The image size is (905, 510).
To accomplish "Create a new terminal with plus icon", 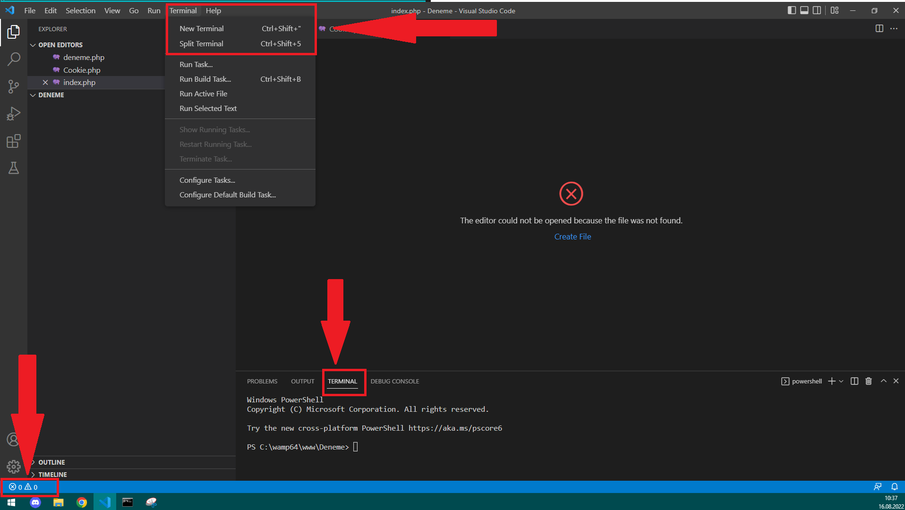I will [x=831, y=381].
